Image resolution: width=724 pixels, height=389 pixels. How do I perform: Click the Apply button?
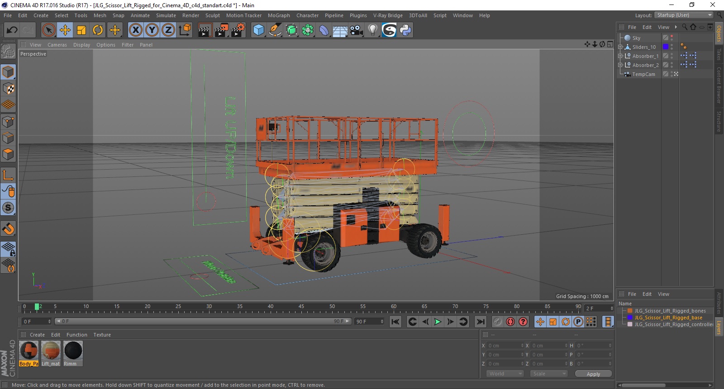coord(593,374)
